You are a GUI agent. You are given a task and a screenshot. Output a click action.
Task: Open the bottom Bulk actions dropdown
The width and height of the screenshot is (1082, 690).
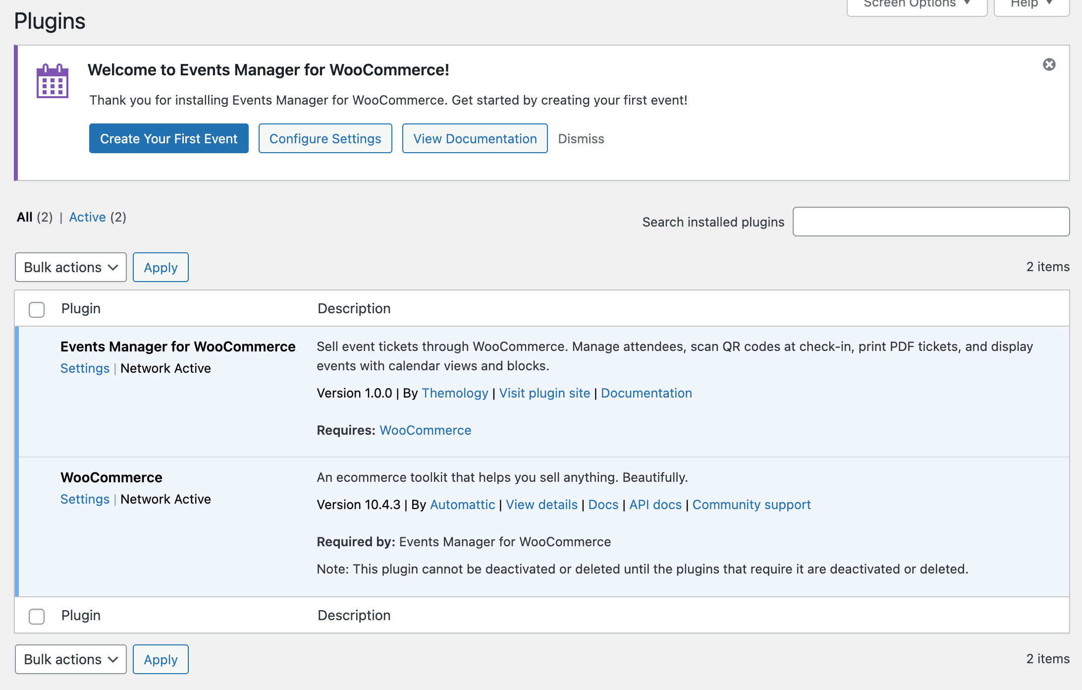click(x=71, y=659)
